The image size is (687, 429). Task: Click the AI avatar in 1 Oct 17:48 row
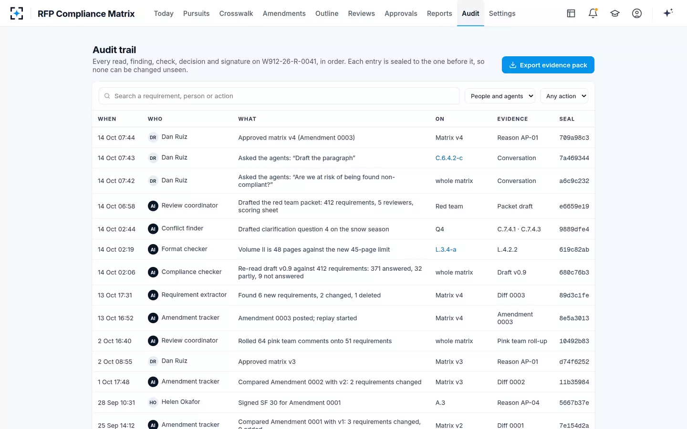153,382
